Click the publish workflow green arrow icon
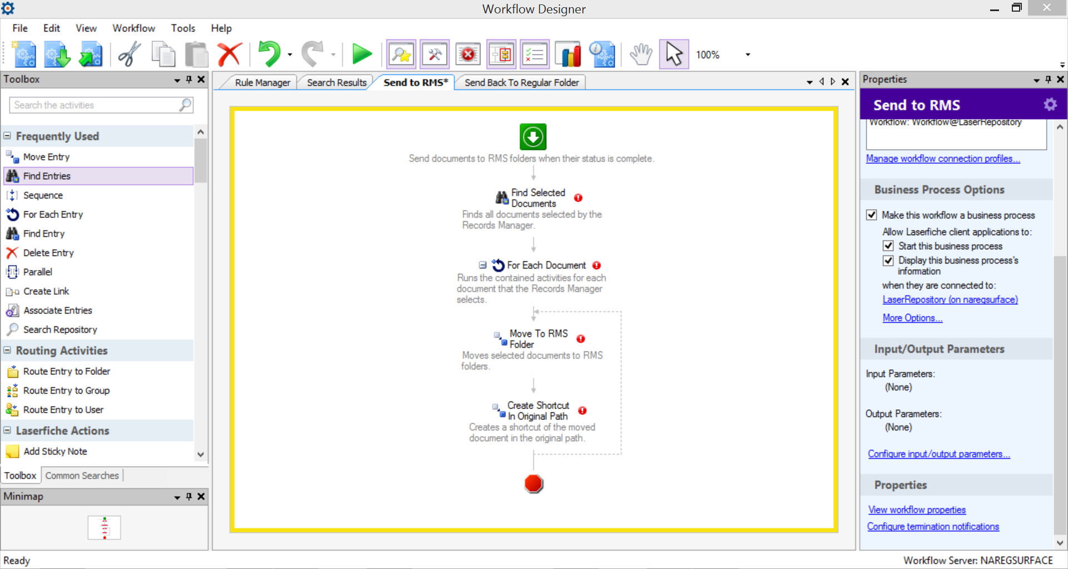 pos(91,55)
